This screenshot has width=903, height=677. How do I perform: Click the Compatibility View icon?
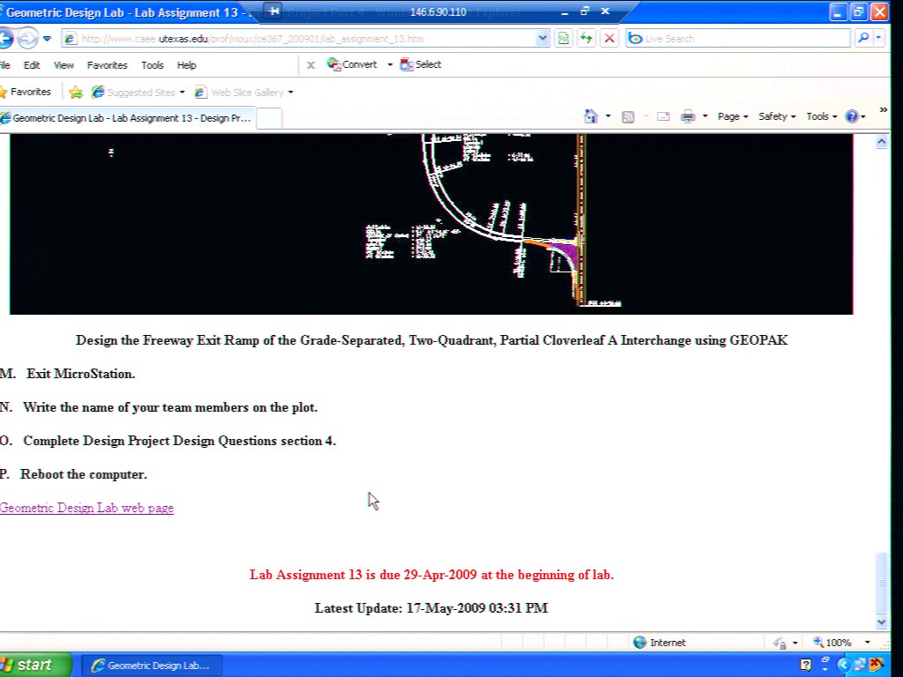pyautogui.click(x=563, y=39)
